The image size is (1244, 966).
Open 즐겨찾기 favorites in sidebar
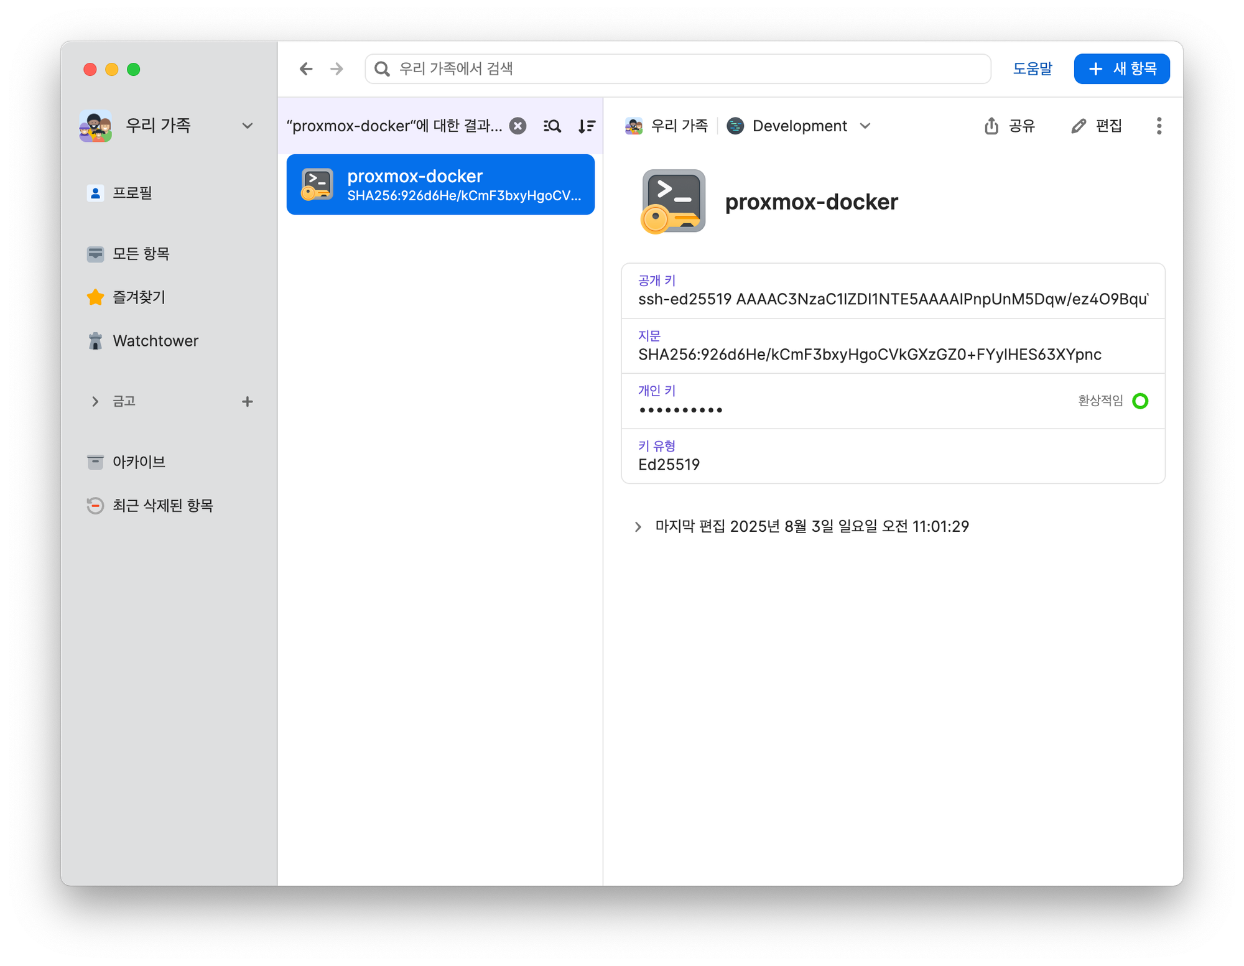click(x=139, y=297)
